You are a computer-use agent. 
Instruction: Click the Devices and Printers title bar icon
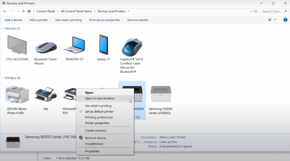4,3
